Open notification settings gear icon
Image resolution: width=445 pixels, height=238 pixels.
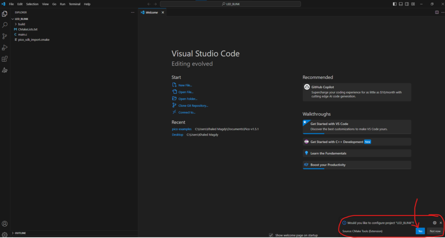point(435,223)
